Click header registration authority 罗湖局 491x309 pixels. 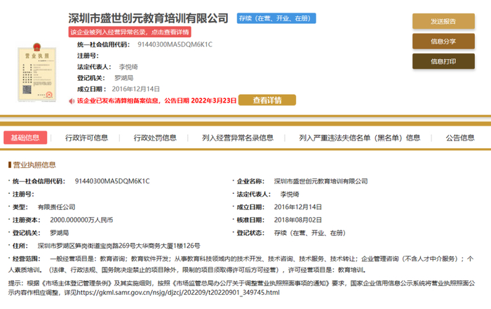(123, 78)
